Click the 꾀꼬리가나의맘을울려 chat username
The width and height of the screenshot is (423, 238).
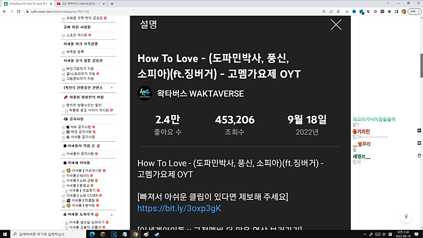coord(374,119)
